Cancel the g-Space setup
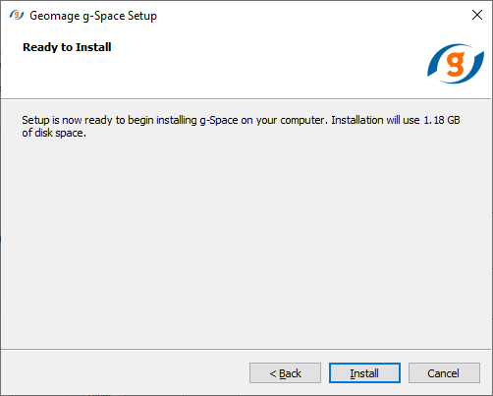The width and height of the screenshot is (493, 396). [x=444, y=372]
